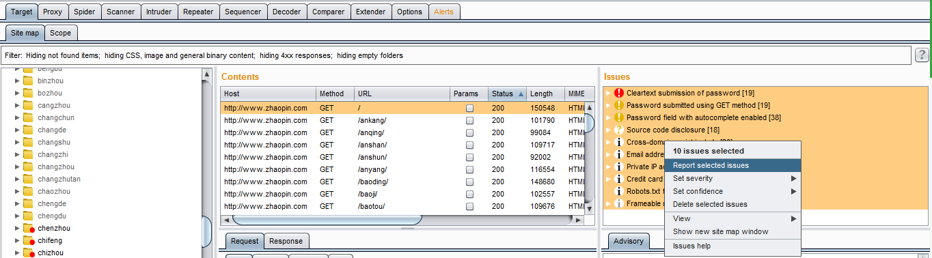Select the Advisory tab

click(629, 241)
